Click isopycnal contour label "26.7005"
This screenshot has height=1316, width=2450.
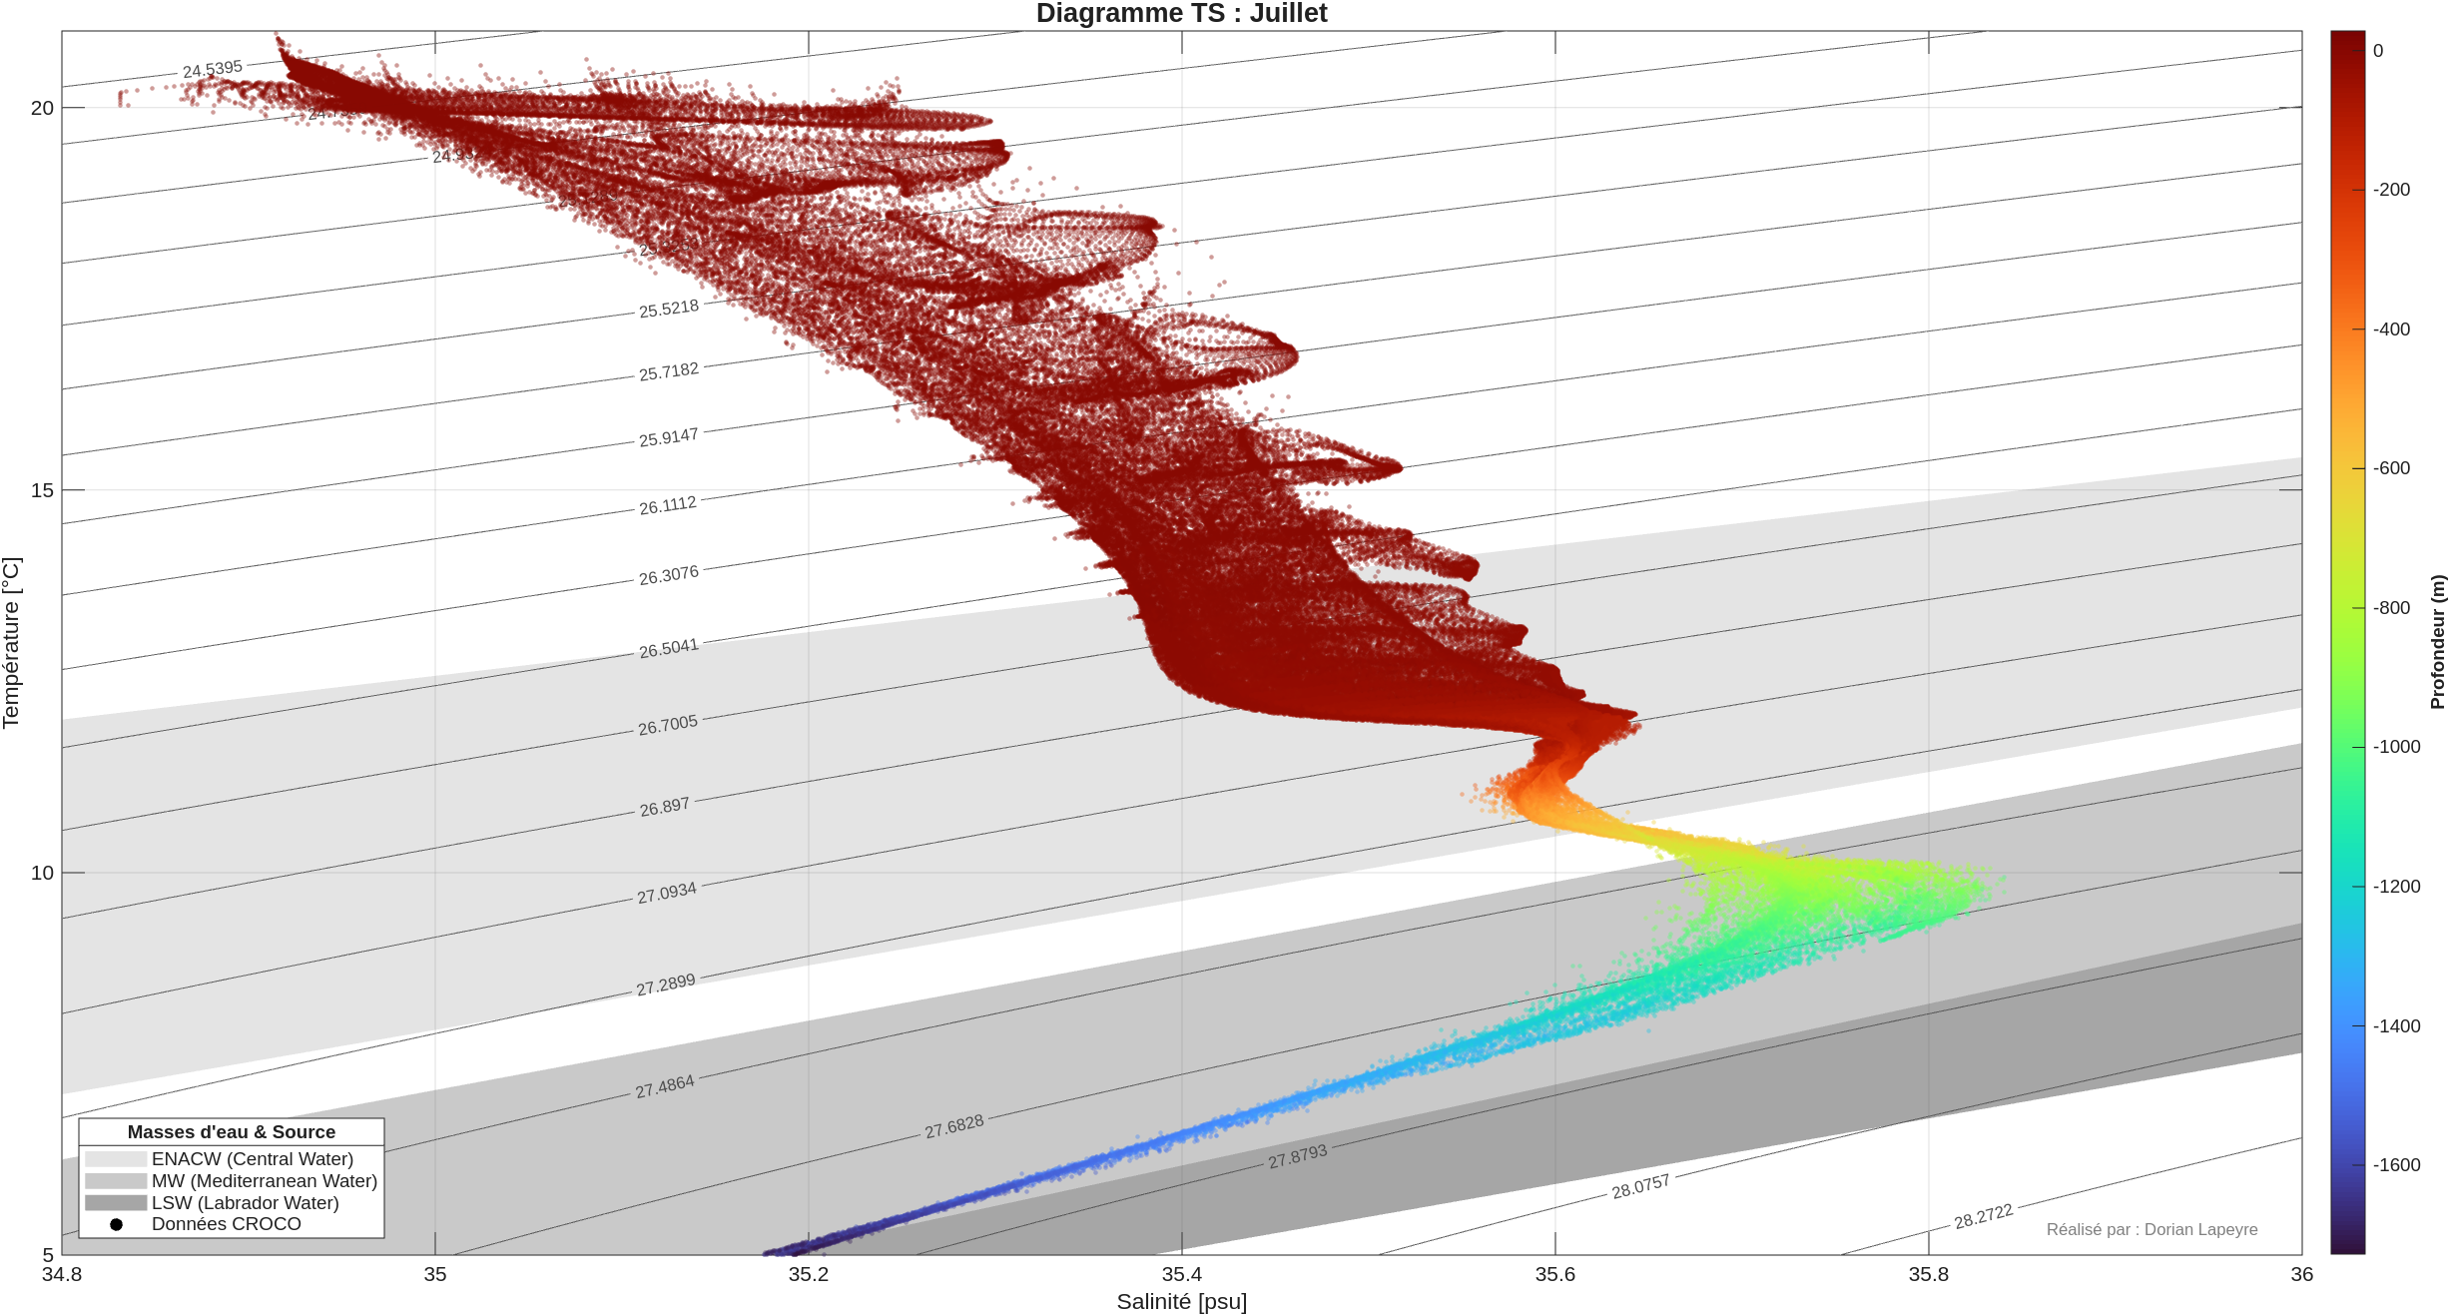tap(668, 725)
